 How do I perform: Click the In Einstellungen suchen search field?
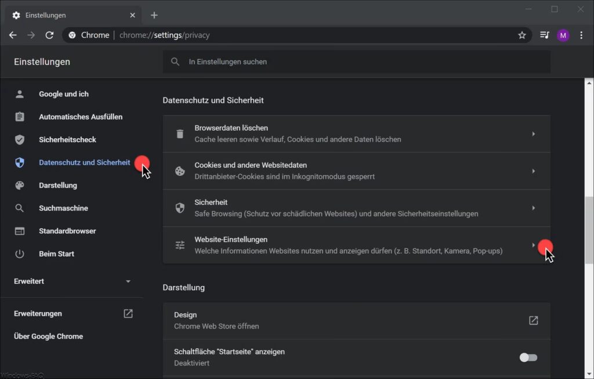pyautogui.click(x=356, y=62)
